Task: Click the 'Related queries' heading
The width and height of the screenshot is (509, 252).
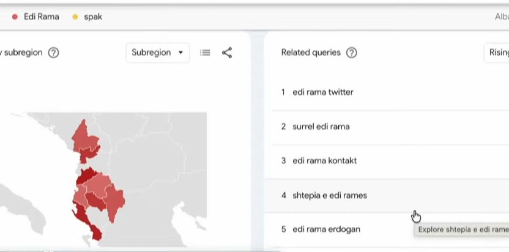Action: coord(311,53)
